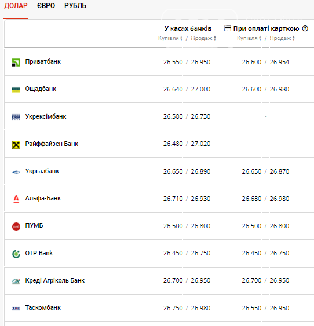This screenshot has height=326, width=314.
Task: Sort by Купівля under У касах банків
Action: click(x=170, y=38)
